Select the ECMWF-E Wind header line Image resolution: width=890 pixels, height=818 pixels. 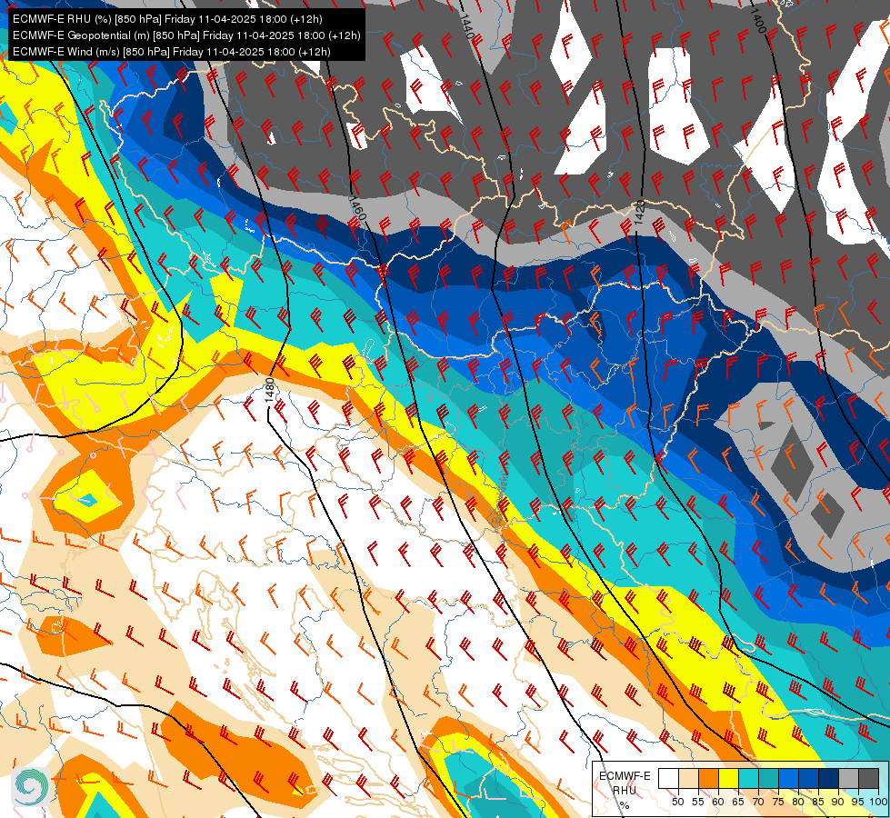[172, 52]
